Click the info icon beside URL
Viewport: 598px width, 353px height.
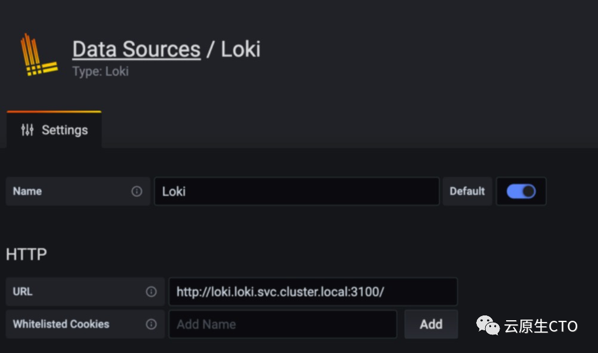[152, 292]
